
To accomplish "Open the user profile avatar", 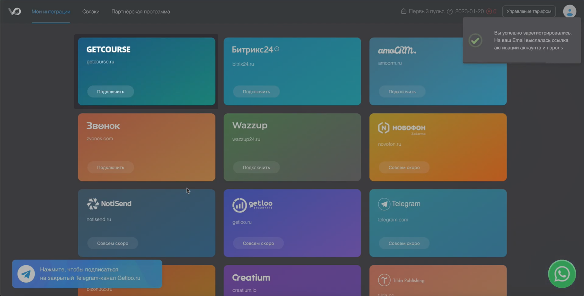I will click(x=569, y=11).
